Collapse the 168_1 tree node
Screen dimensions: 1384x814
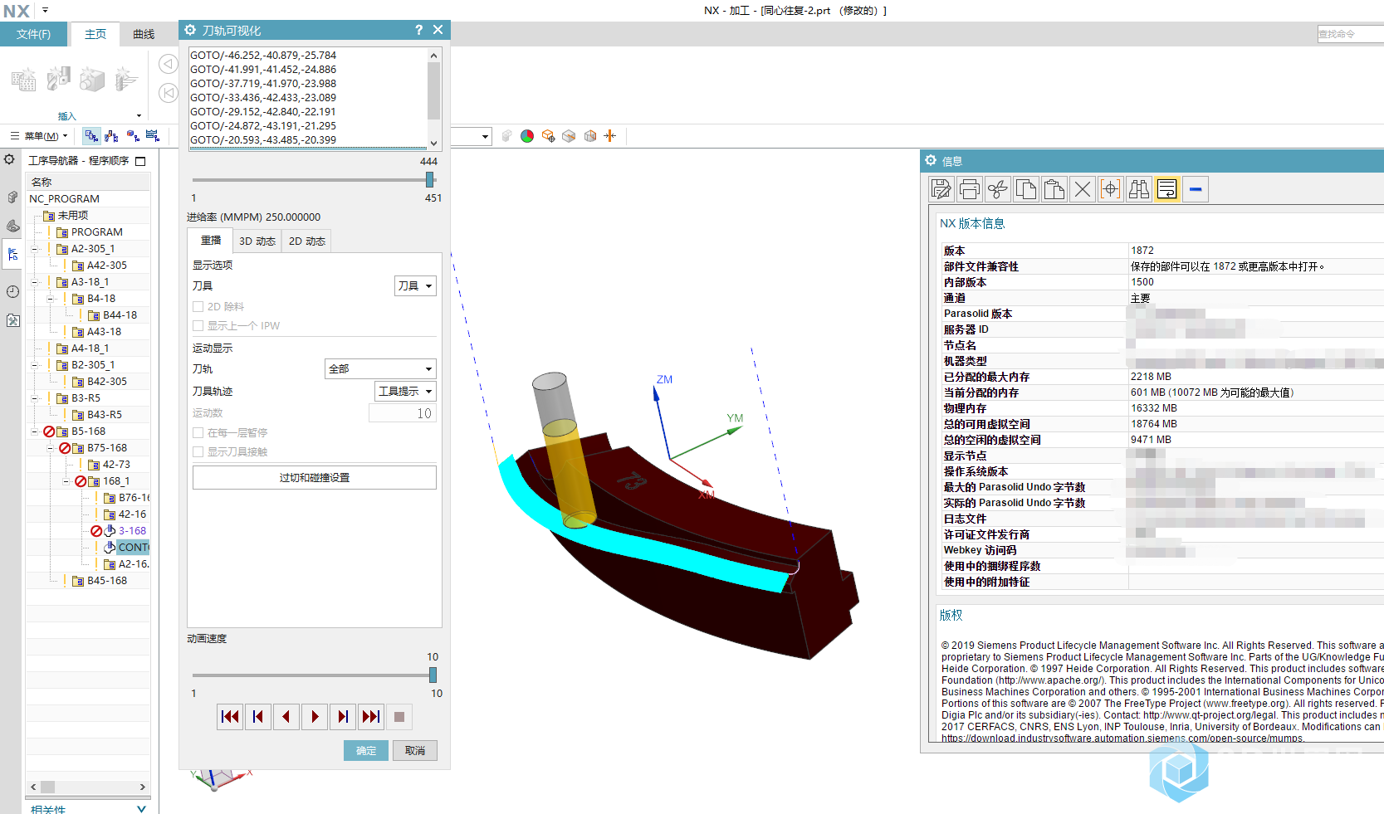tap(66, 481)
